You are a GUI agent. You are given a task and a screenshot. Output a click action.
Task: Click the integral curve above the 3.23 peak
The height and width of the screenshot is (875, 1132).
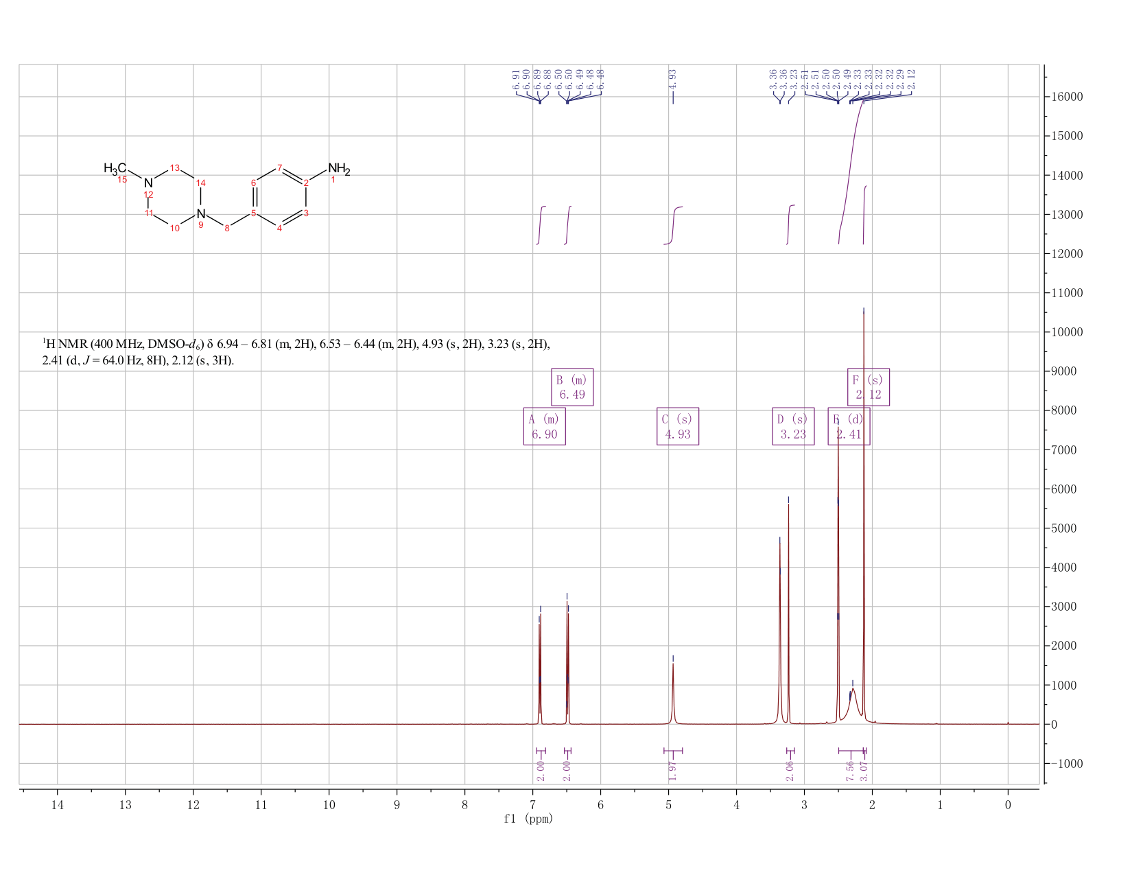tap(790, 224)
